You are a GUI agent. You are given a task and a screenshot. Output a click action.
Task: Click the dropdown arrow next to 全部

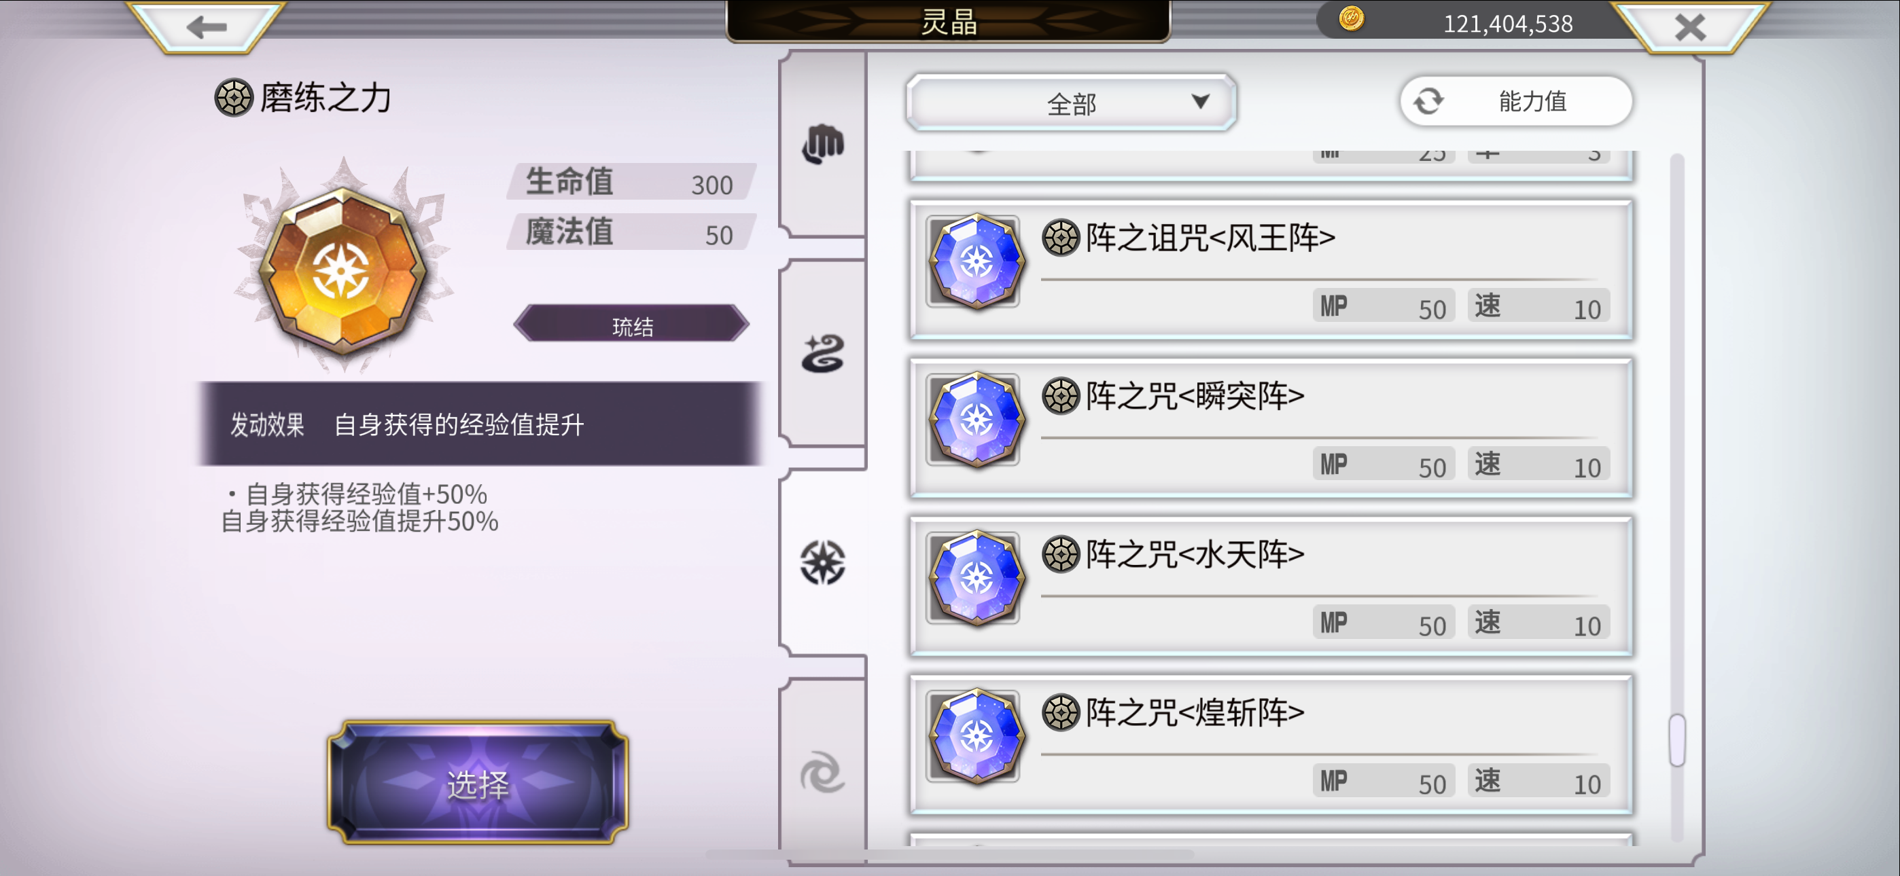1201,101
